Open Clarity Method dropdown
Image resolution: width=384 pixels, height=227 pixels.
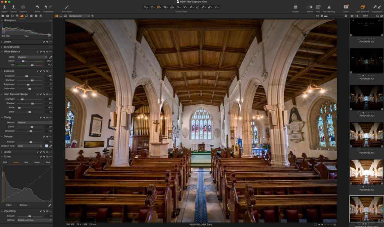point(34,122)
